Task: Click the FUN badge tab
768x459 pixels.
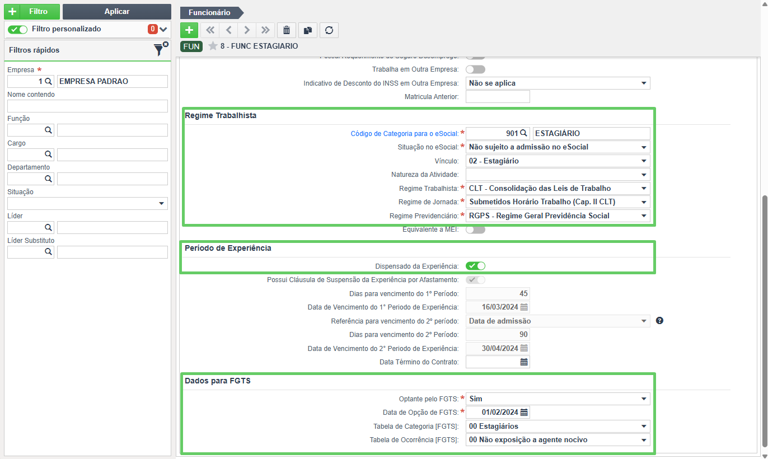Action: point(191,46)
